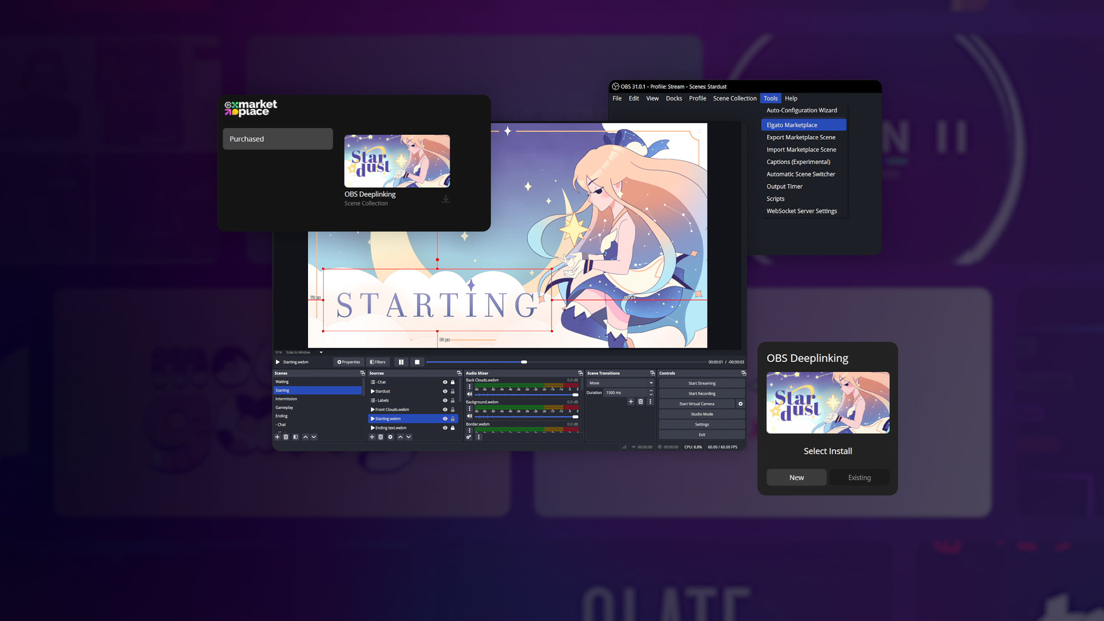Image resolution: width=1104 pixels, height=621 pixels.
Task: Select Import Marketplace Scene from Tools menu
Action: (x=801, y=149)
